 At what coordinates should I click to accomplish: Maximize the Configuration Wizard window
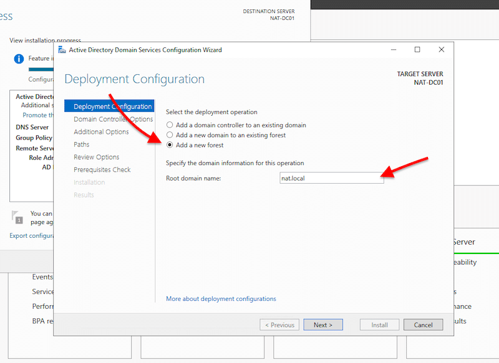pyautogui.click(x=417, y=50)
